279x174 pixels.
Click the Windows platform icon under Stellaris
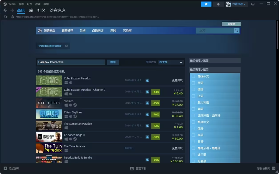click(66, 105)
